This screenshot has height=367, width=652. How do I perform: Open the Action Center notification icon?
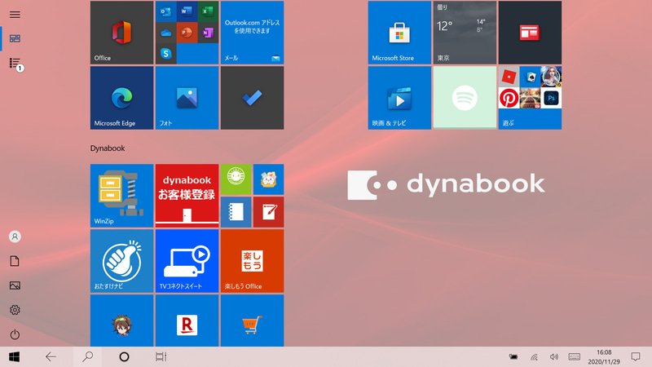(636, 357)
